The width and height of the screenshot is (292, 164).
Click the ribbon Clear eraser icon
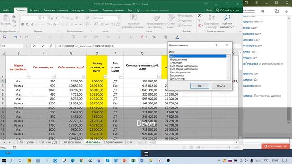click(199, 25)
